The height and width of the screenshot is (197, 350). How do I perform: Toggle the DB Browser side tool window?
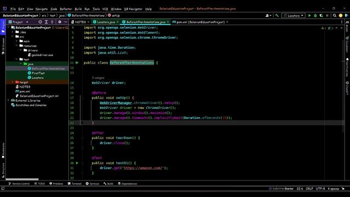[3, 46]
